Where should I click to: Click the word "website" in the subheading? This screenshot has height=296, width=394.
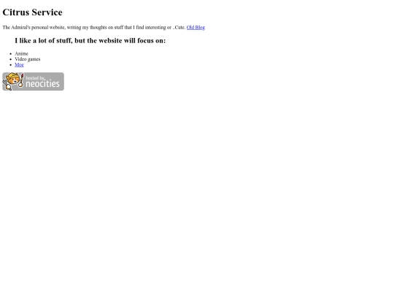pyautogui.click(x=110, y=40)
